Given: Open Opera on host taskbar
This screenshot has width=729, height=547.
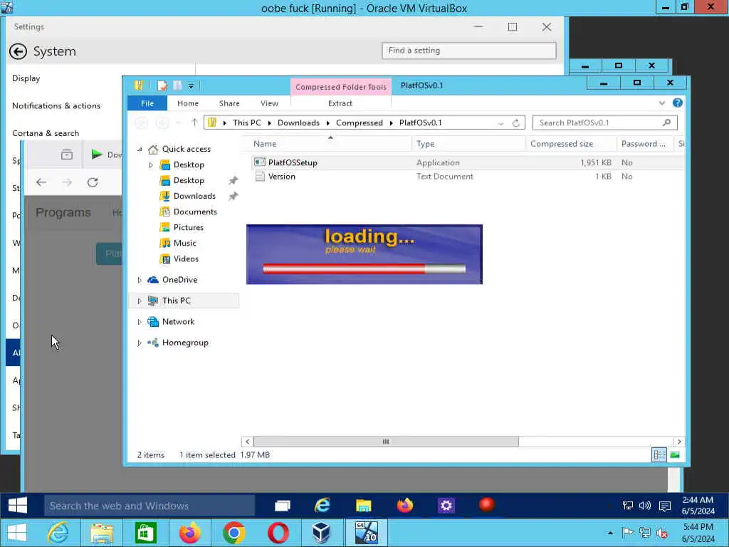Looking at the screenshot, I should (x=278, y=533).
